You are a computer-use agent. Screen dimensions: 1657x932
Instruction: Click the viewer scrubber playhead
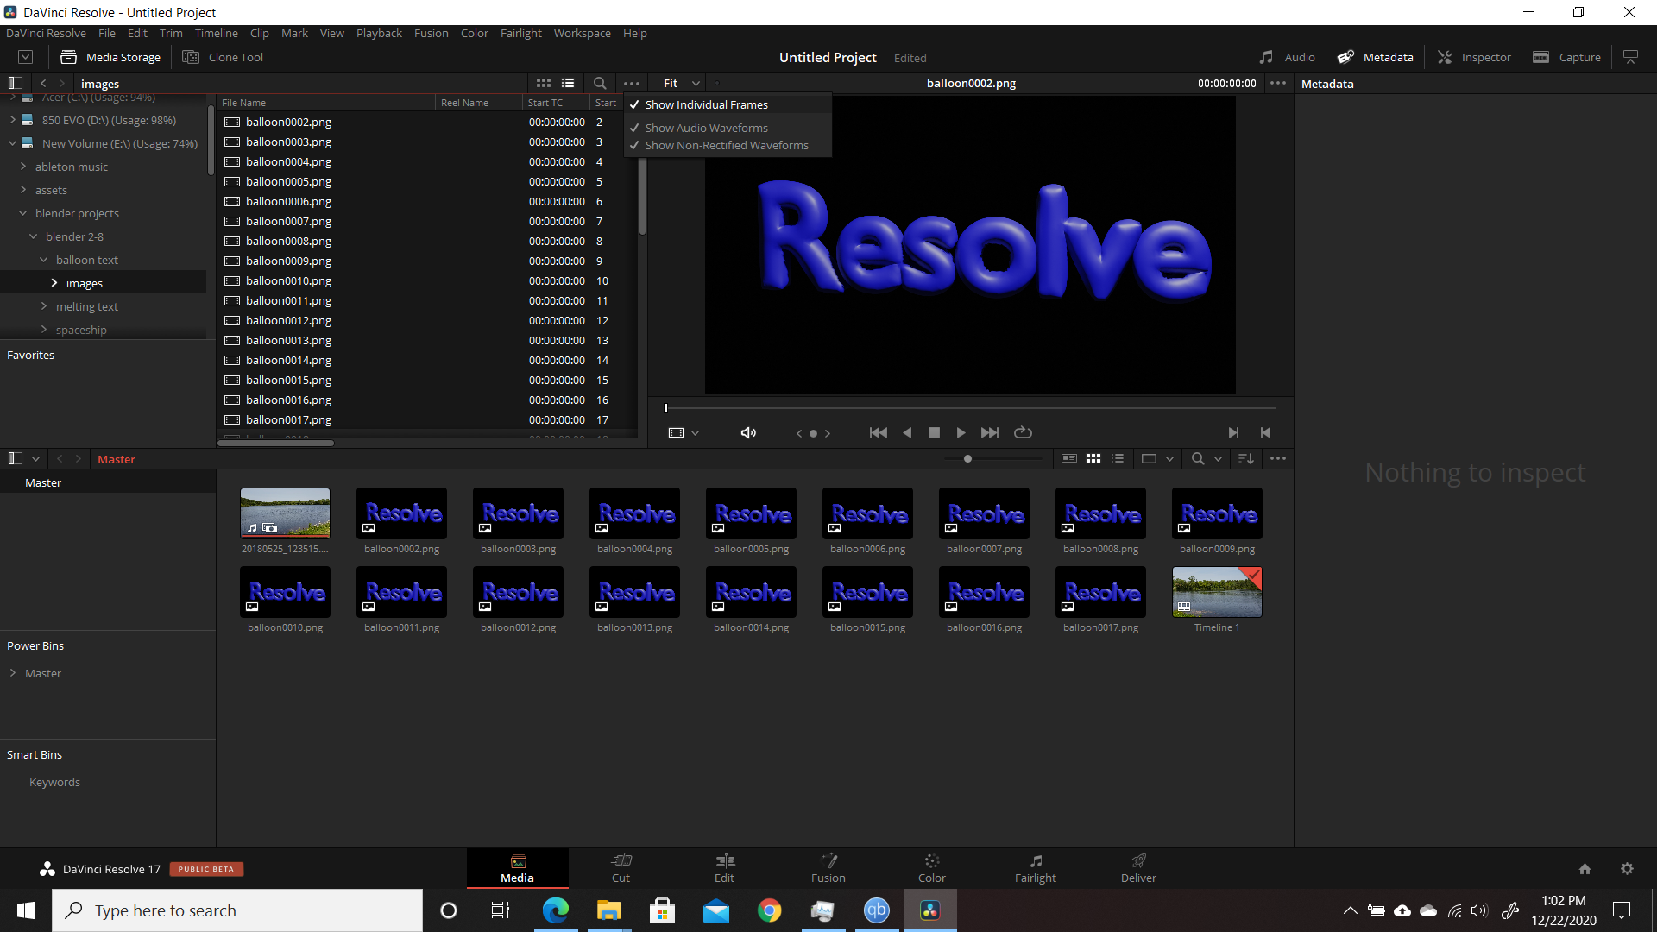click(x=665, y=408)
